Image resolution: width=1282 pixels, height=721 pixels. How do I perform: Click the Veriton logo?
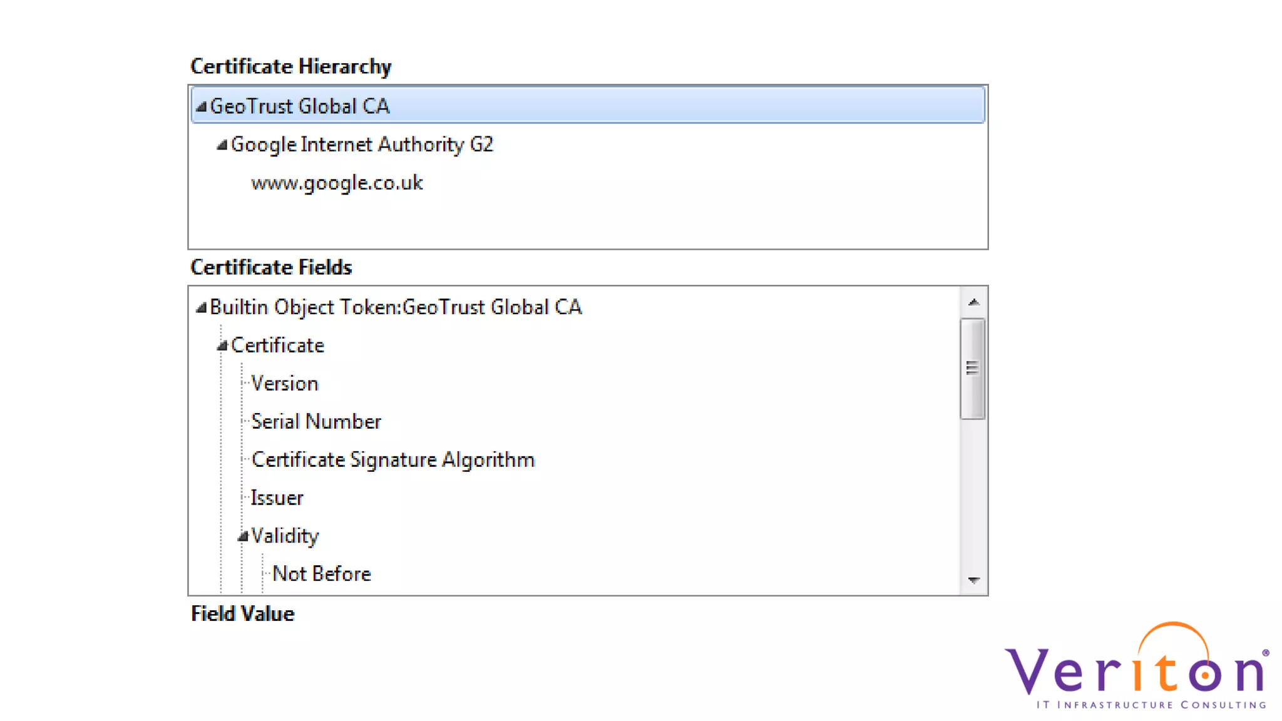coord(1137,668)
